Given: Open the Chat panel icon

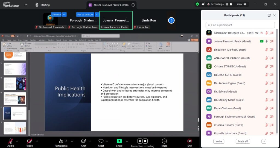Looking at the screenshot, I should (x=83, y=141).
